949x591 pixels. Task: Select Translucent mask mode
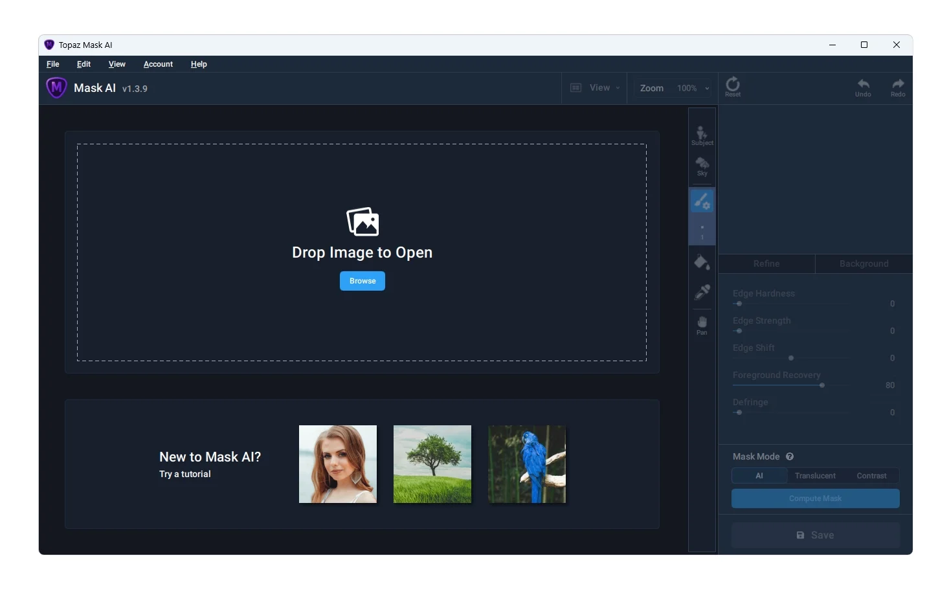click(x=815, y=476)
